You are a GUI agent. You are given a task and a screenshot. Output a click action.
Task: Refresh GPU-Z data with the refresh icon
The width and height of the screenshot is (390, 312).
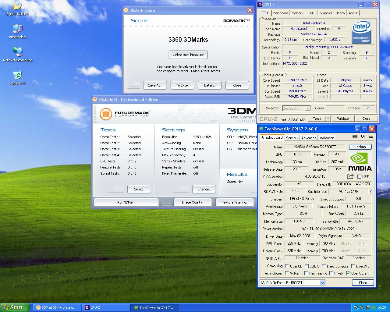(x=363, y=136)
